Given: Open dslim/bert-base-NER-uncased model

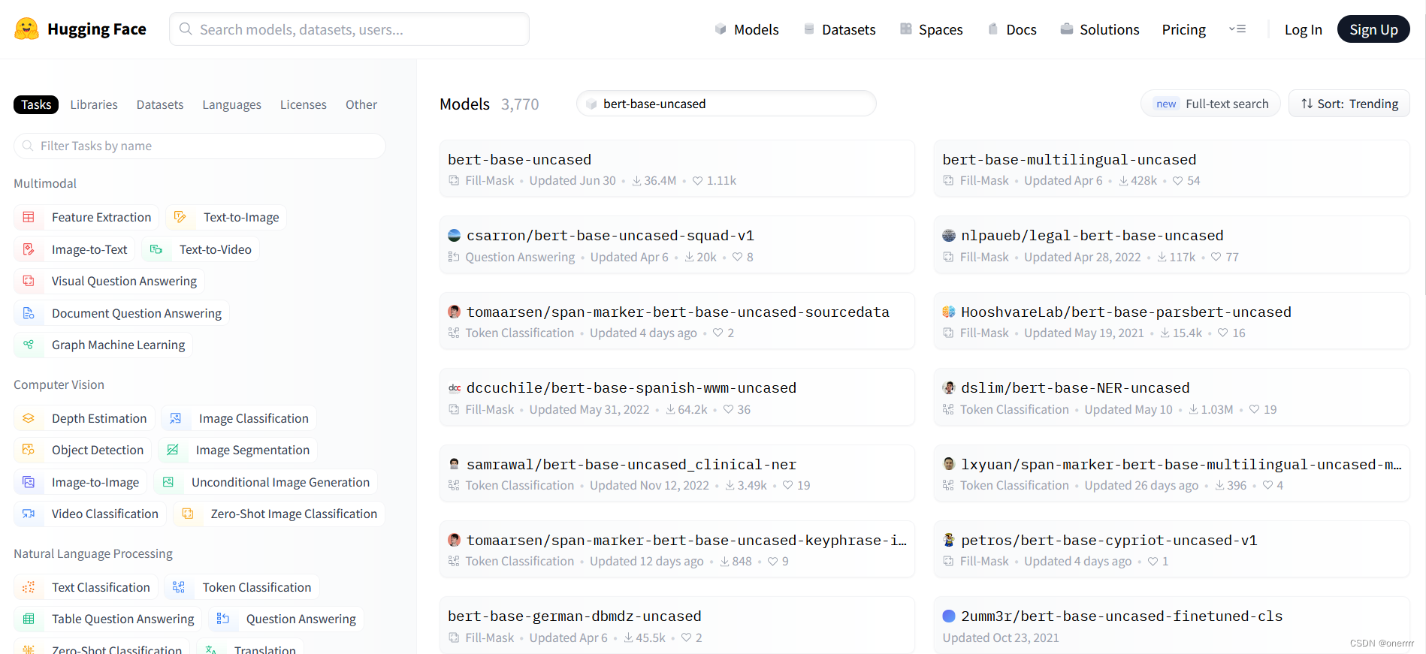Looking at the screenshot, I should 1171,397.
